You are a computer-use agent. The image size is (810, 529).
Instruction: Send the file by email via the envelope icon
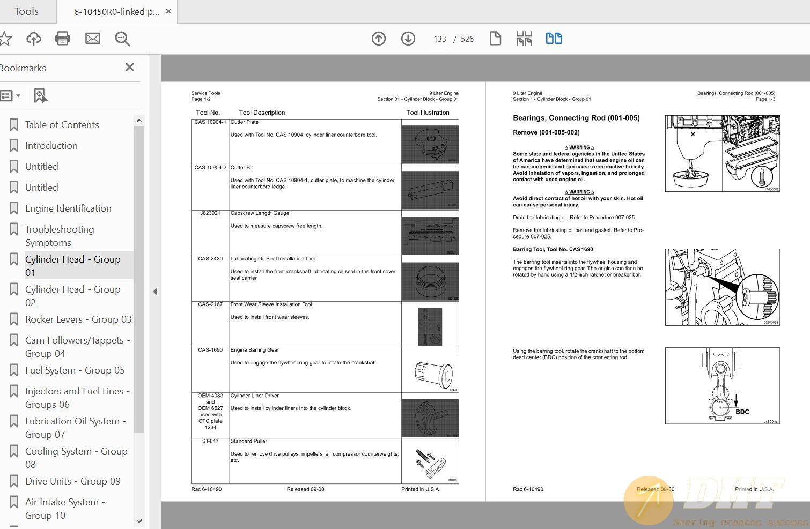[x=93, y=39]
